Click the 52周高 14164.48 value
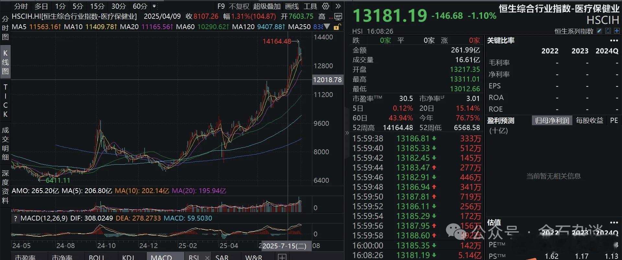The image size is (622, 260). click(398, 128)
